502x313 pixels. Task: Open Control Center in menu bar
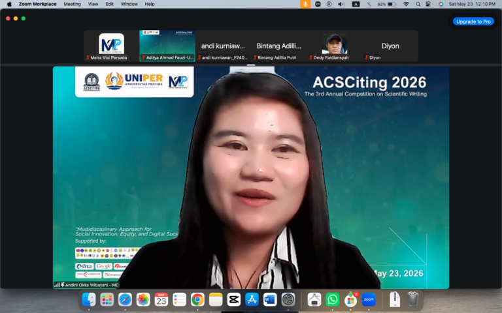point(428,4)
